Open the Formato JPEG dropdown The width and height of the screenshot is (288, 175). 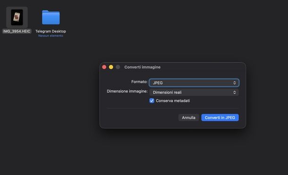(x=194, y=83)
